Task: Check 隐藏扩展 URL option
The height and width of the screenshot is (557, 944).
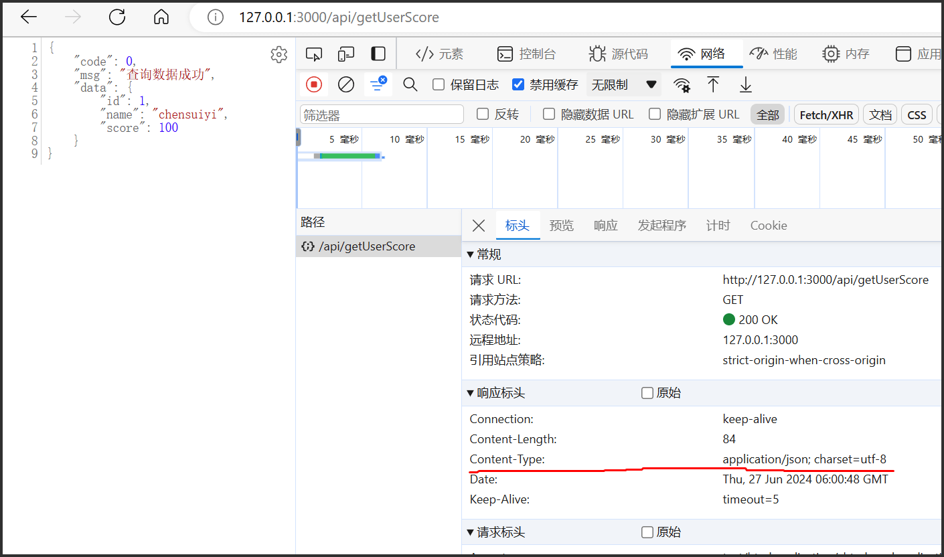Action: click(655, 114)
